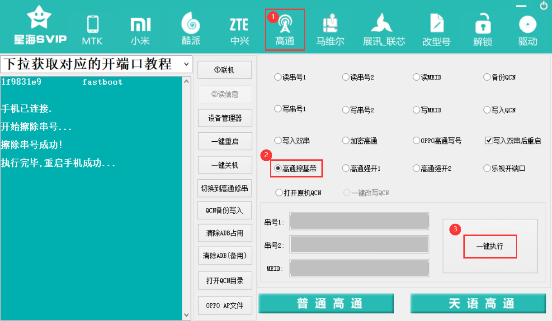The image size is (552, 321).
Task: Click the 一键重启 reboot button
Action: tap(225, 141)
